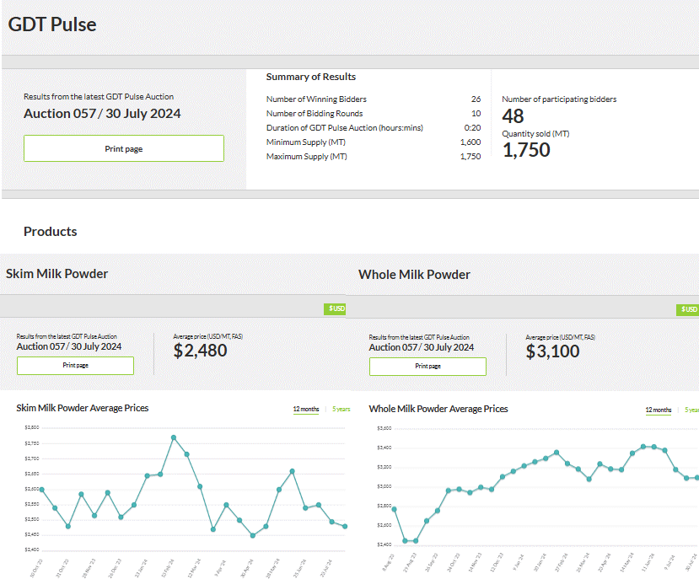This screenshot has width=699, height=579.
Task: Click the highest data point on Skim Milk Powder chart
Action: pyautogui.click(x=174, y=437)
